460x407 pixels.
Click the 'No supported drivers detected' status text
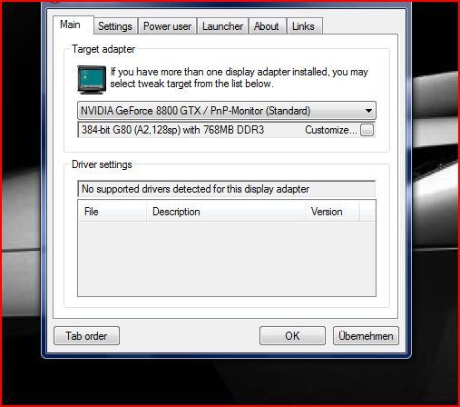[x=195, y=189]
